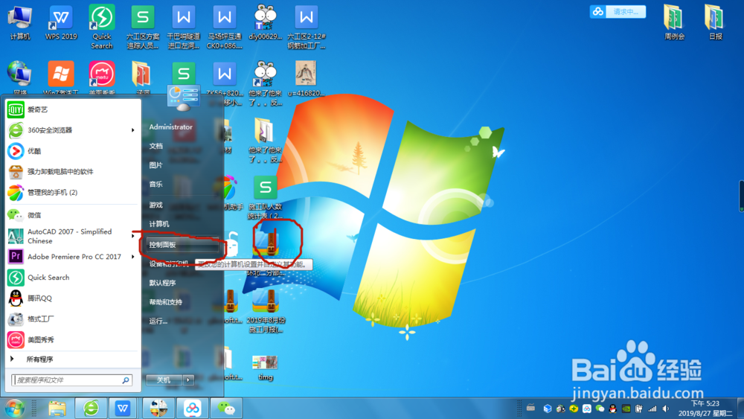The height and width of the screenshot is (419, 744).
Task: Open the 马场坪互通 Word document on desktop
Action: click(225, 27)
